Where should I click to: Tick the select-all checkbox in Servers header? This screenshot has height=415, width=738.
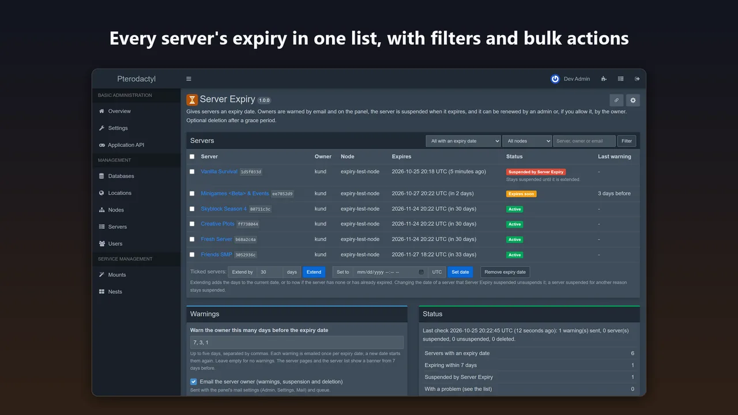pyautogui.click(x=192, y=156)
